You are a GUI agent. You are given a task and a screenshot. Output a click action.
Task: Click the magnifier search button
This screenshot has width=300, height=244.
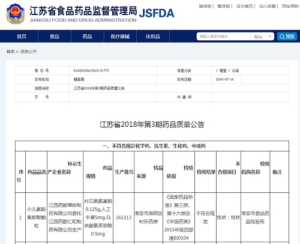click(287, 37)
